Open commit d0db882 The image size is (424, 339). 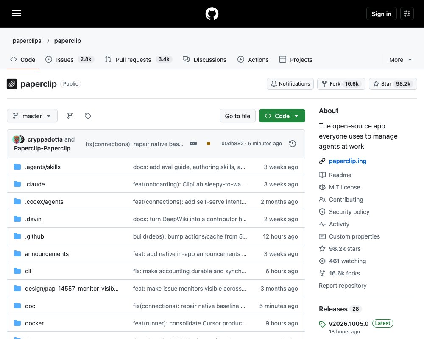[x=232, y=144]
